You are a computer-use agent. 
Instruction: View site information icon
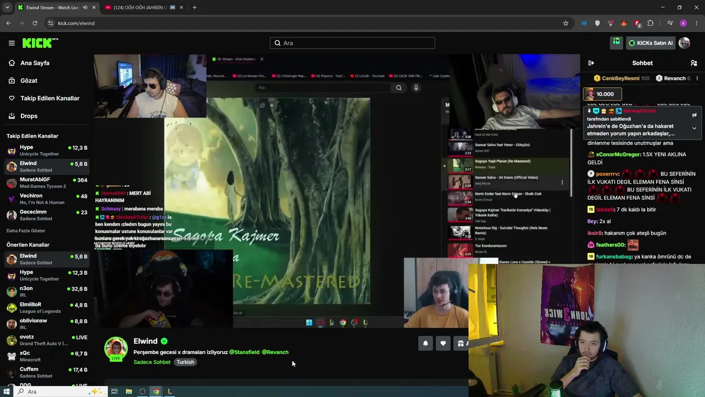pos(51,23)
